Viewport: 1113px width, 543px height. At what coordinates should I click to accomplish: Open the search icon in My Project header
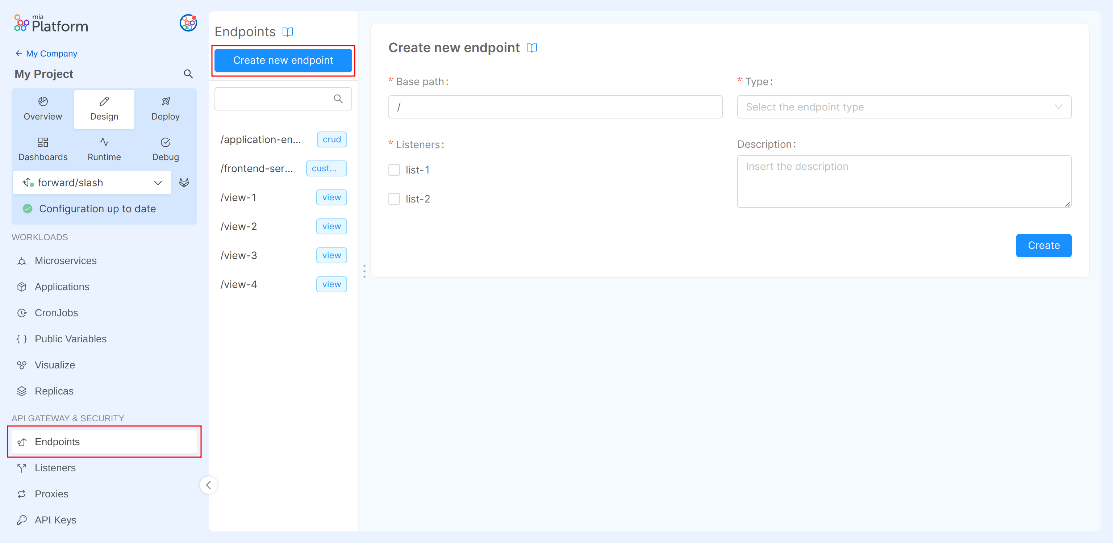(x=188, y=74)
